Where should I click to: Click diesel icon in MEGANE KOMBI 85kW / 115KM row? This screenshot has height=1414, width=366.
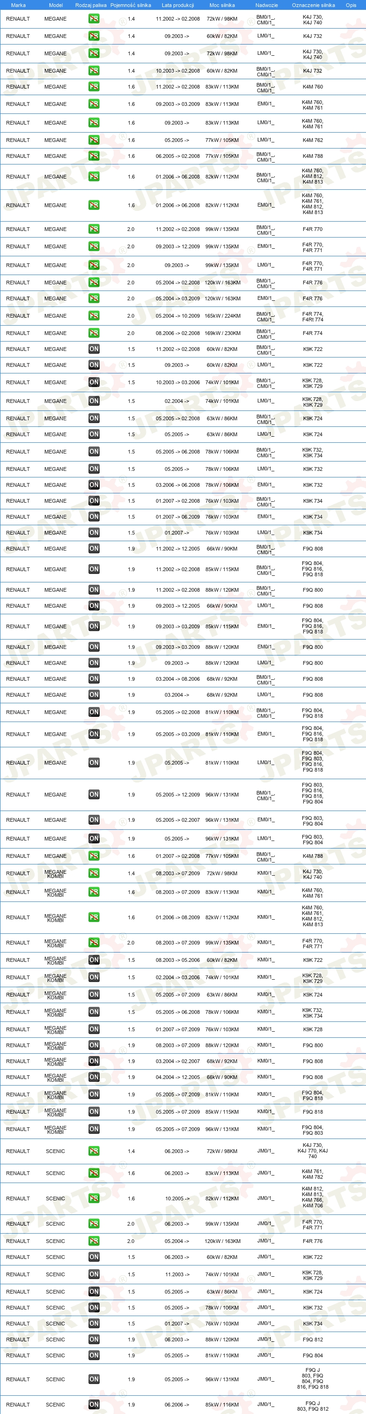[94, 1111]
